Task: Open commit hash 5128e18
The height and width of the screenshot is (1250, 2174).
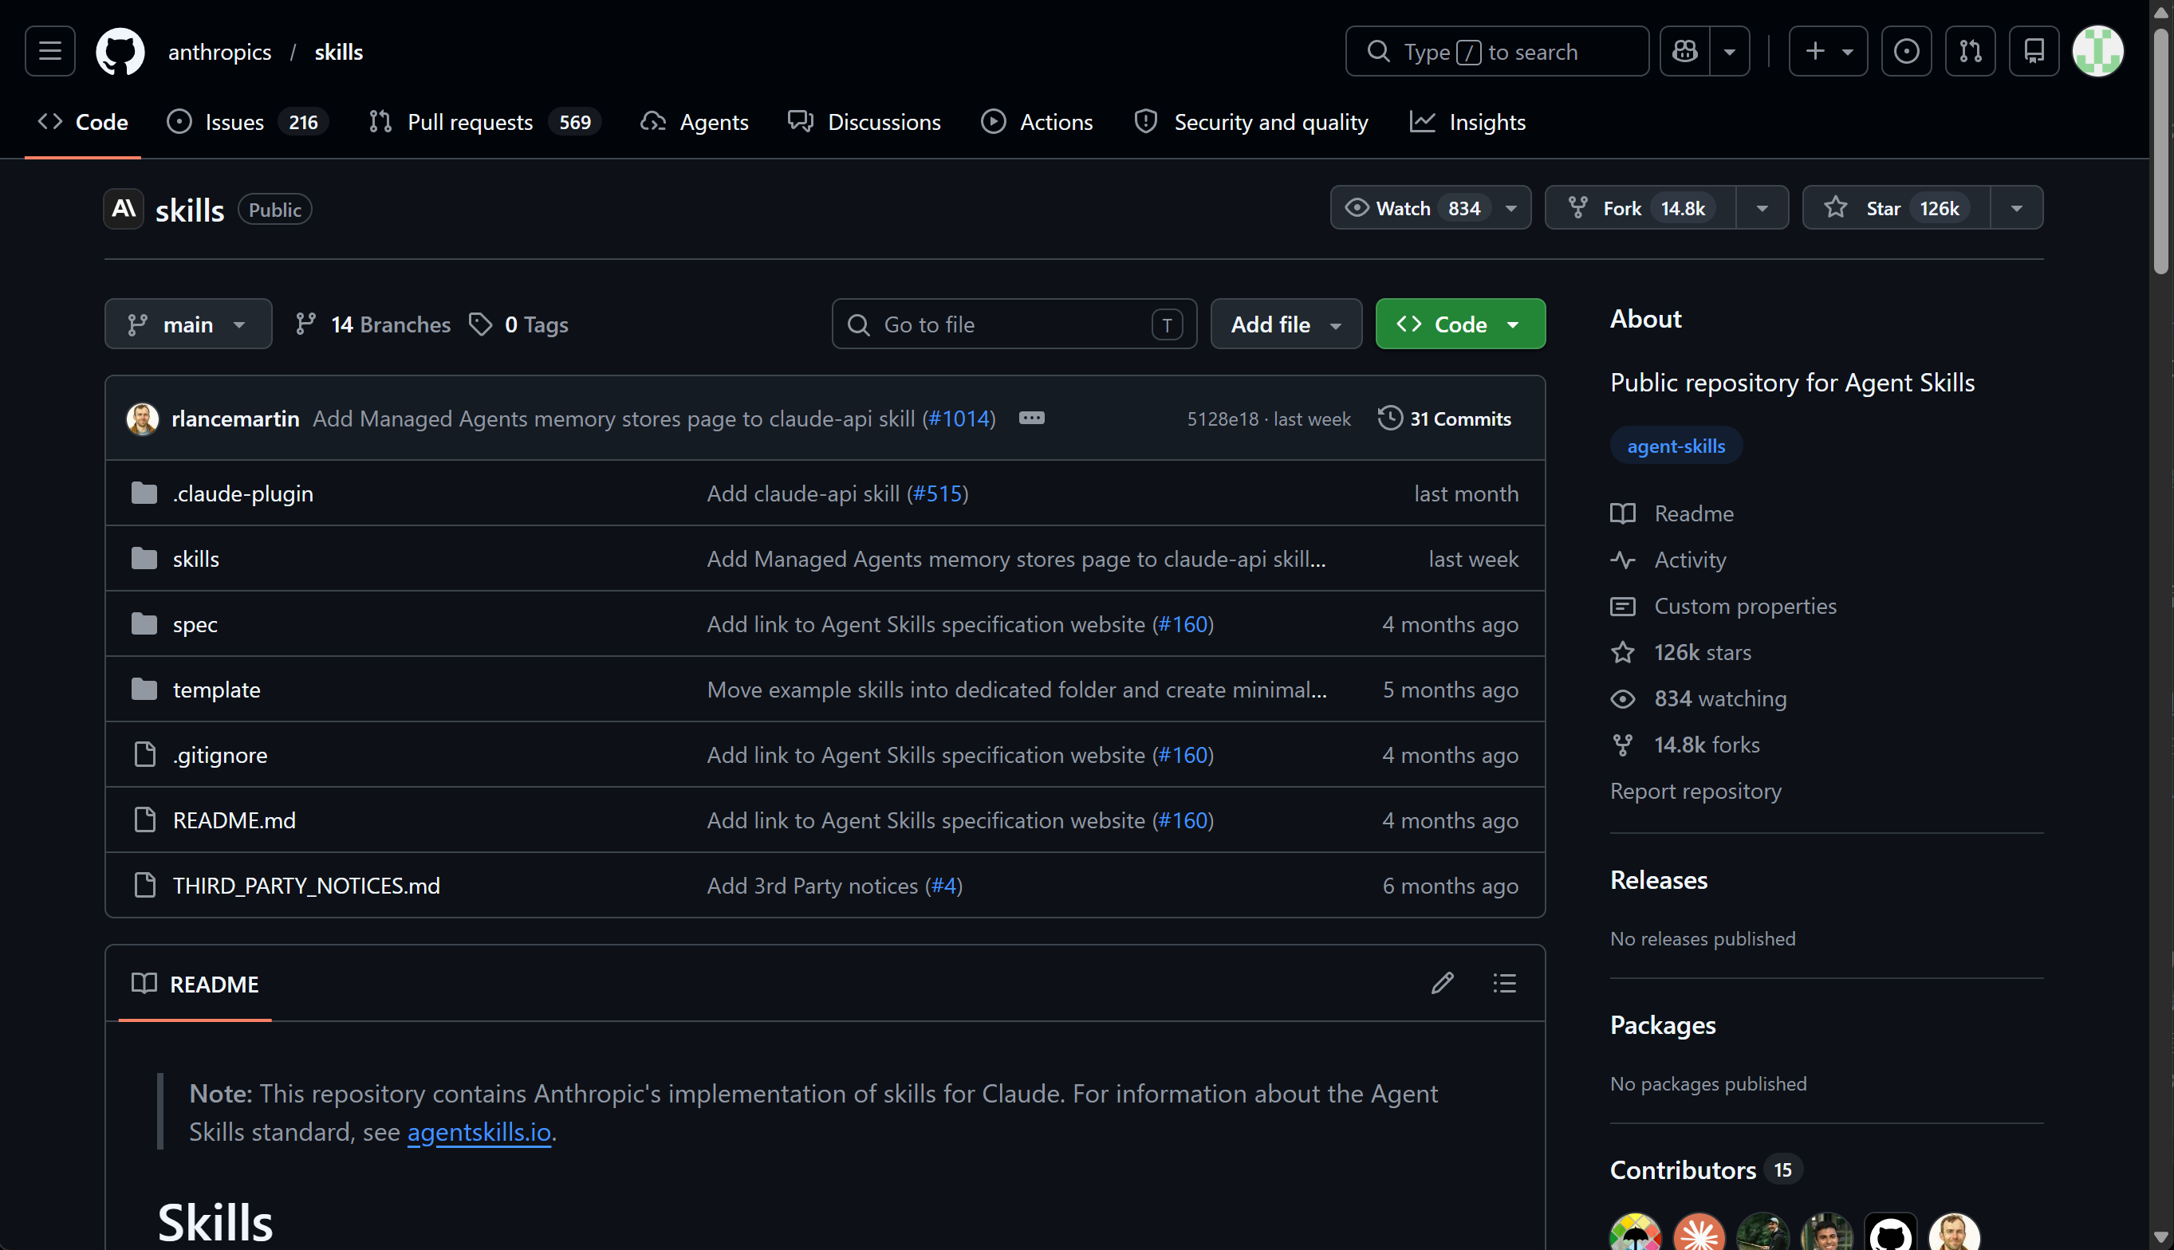Action: (1223, 419)
